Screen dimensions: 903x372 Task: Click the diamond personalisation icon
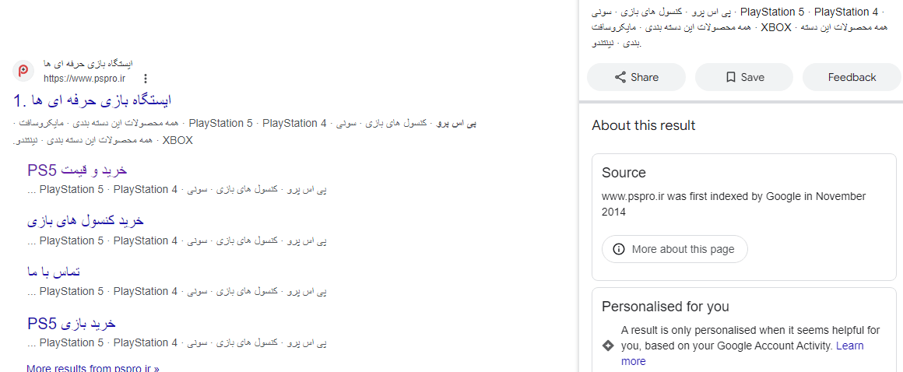pos(607,346)
